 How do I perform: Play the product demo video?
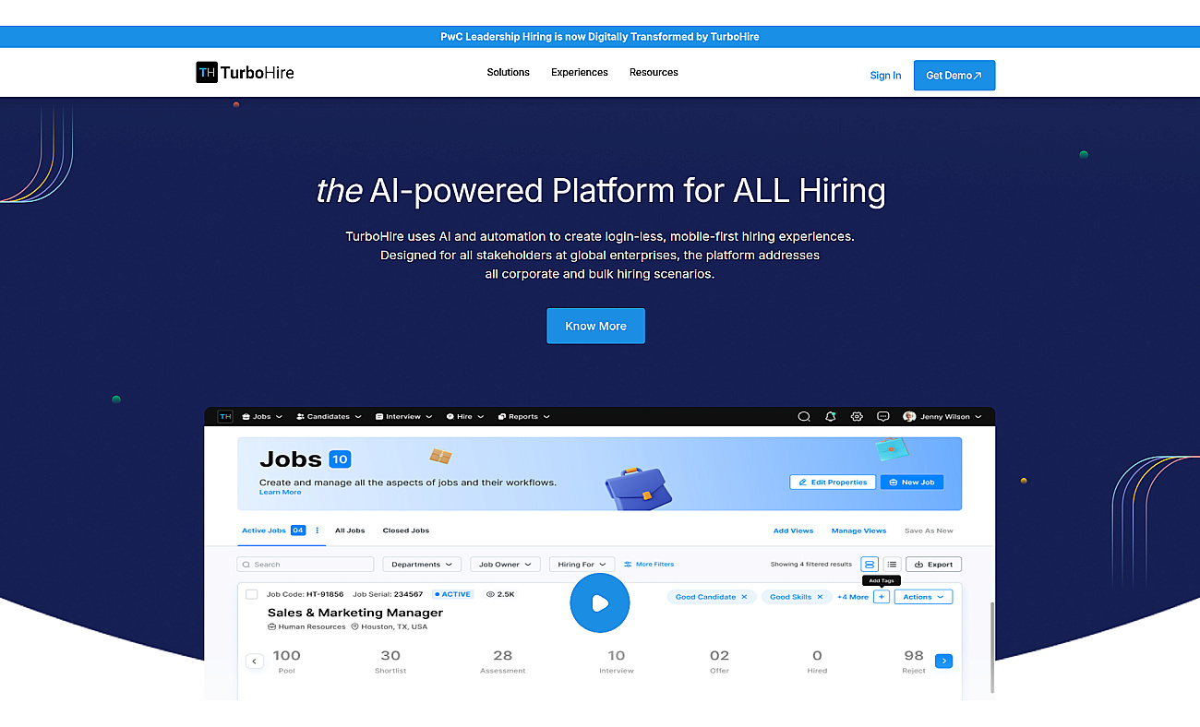[600, 603]
